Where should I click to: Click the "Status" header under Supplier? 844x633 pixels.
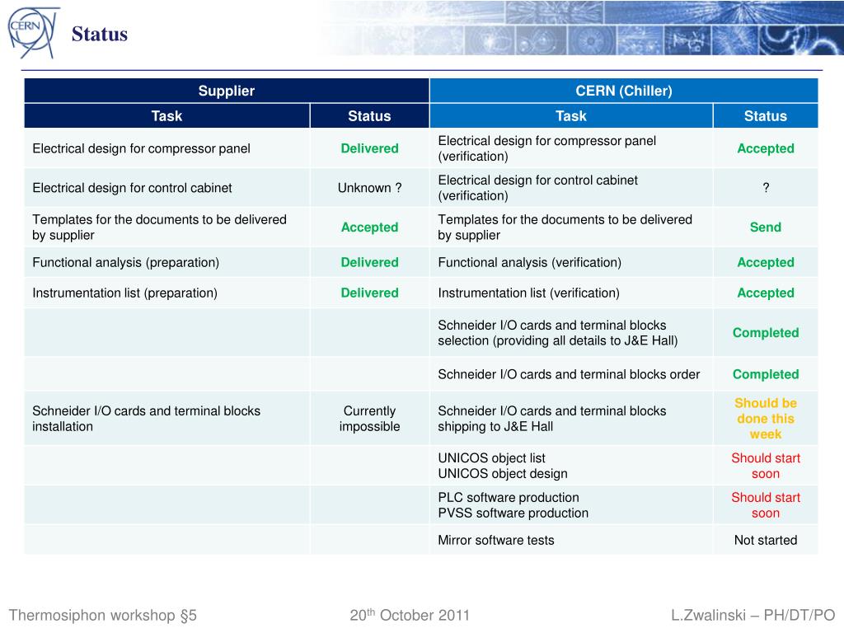pos(369,115)
